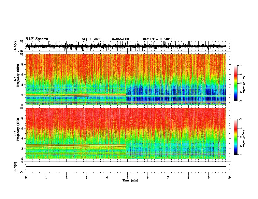
Task: Click ch.1 frequency axis '8' kHz label
Action: click(x=22, y=64)
